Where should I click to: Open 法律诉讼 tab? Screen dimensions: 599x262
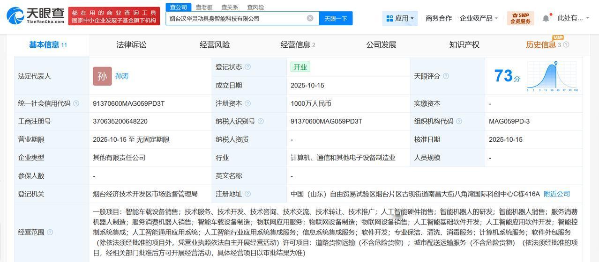[131, 45]
